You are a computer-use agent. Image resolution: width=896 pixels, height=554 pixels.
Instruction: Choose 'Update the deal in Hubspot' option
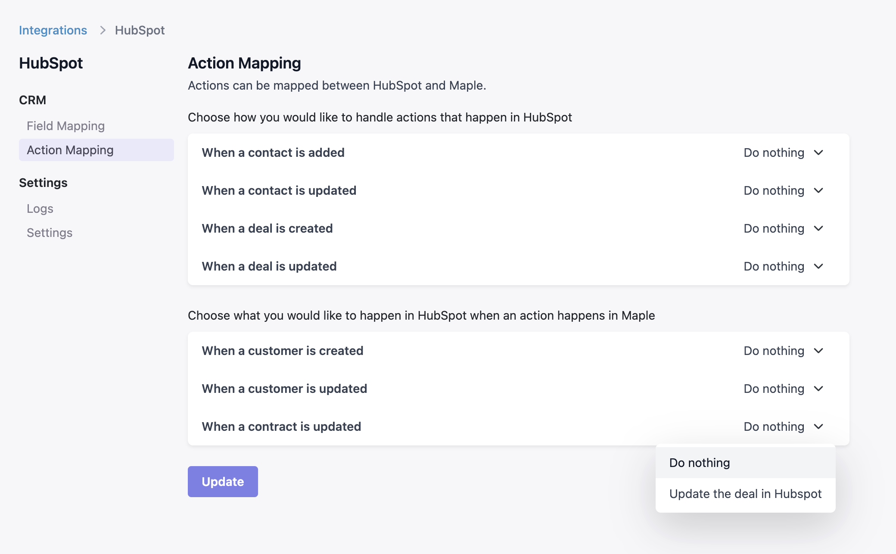coord(745,494)
